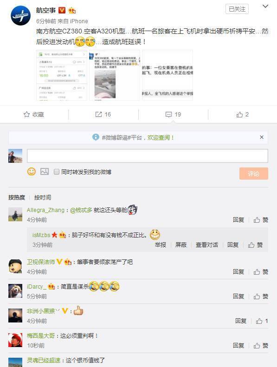The image size is (277, 367).
Task: Click the insert image icon
Action: click(45, 172)
